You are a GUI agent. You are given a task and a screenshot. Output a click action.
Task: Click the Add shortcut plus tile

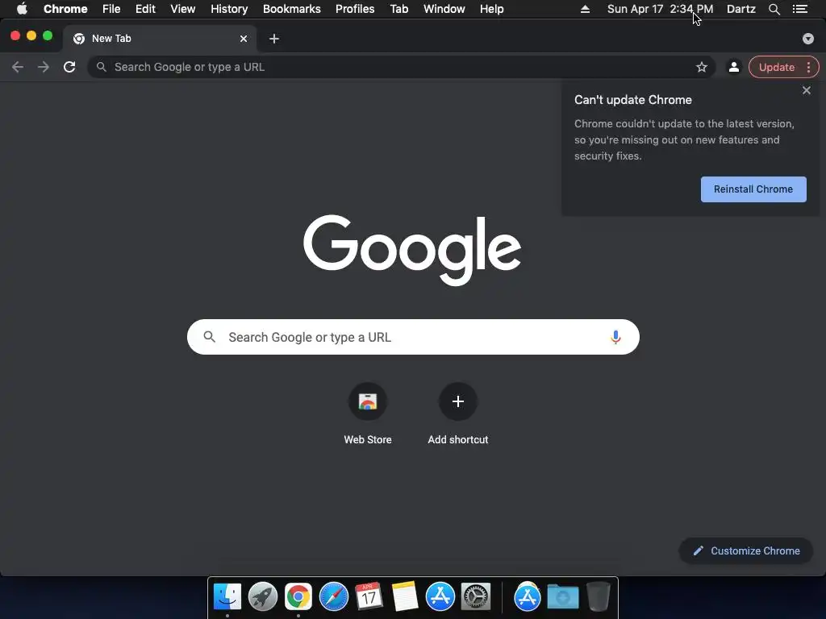click(458, 401)
